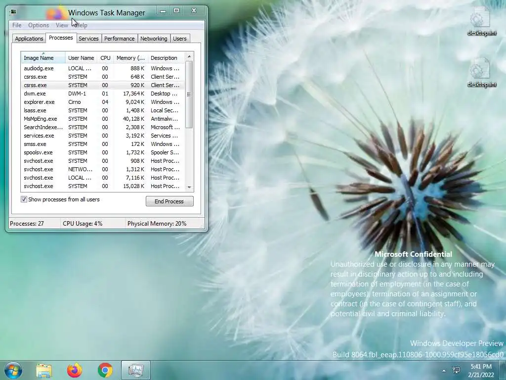This screenshot has height=380, width=506.
Task: Minimize the Task Manager window
Action: coord(163,11)
